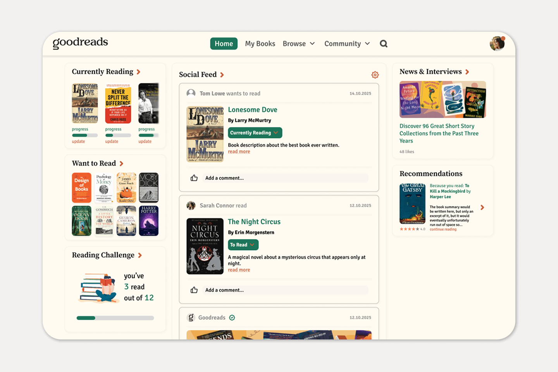Open James and the Giant Peach cover

click(126, 188)
